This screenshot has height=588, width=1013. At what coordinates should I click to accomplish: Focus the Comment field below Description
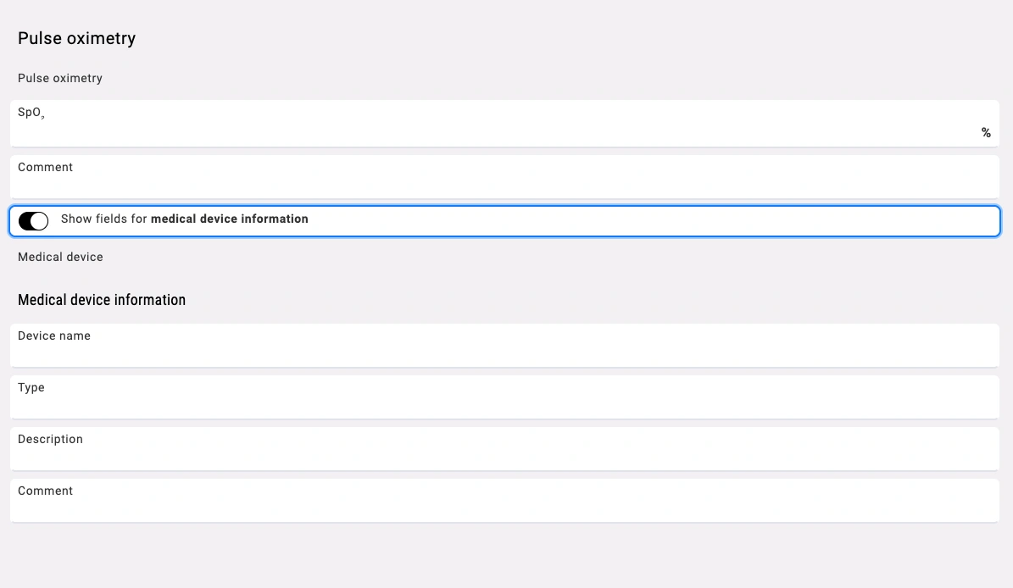click(x=504, y=508)
